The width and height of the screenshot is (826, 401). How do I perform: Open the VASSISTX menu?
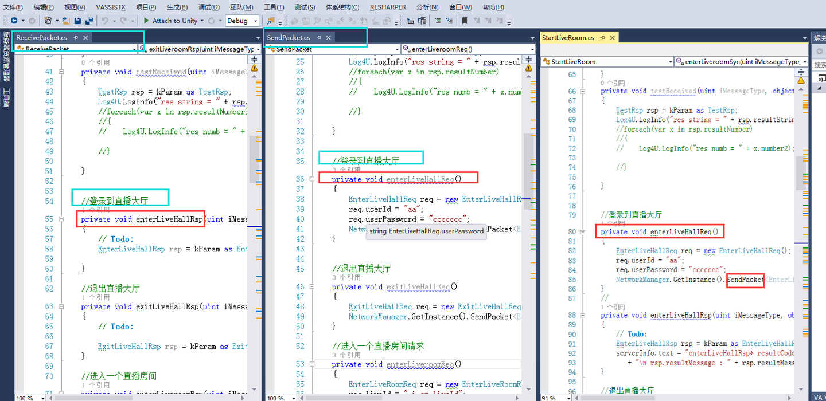click(x=111, y=7)
